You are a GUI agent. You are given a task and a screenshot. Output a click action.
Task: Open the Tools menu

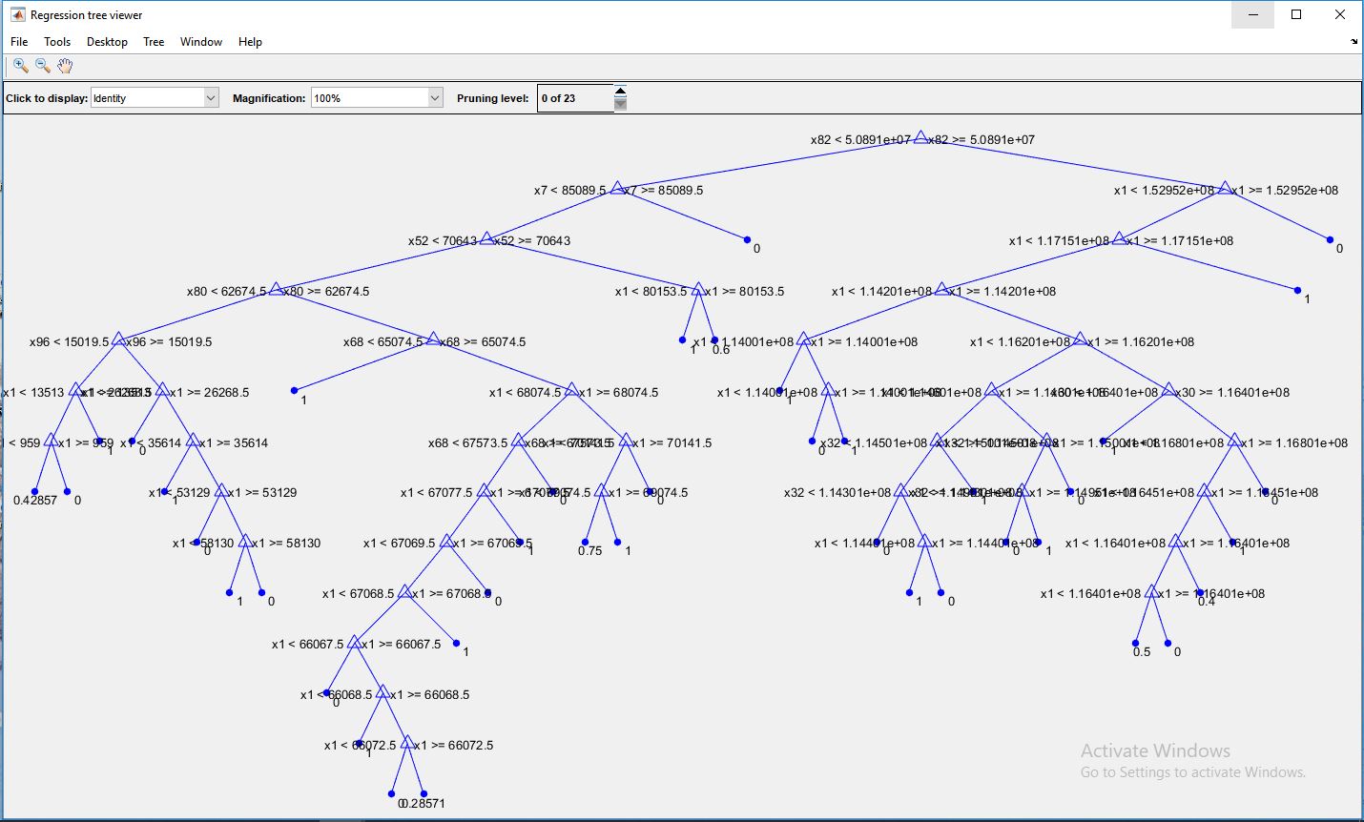pos(57,42)
